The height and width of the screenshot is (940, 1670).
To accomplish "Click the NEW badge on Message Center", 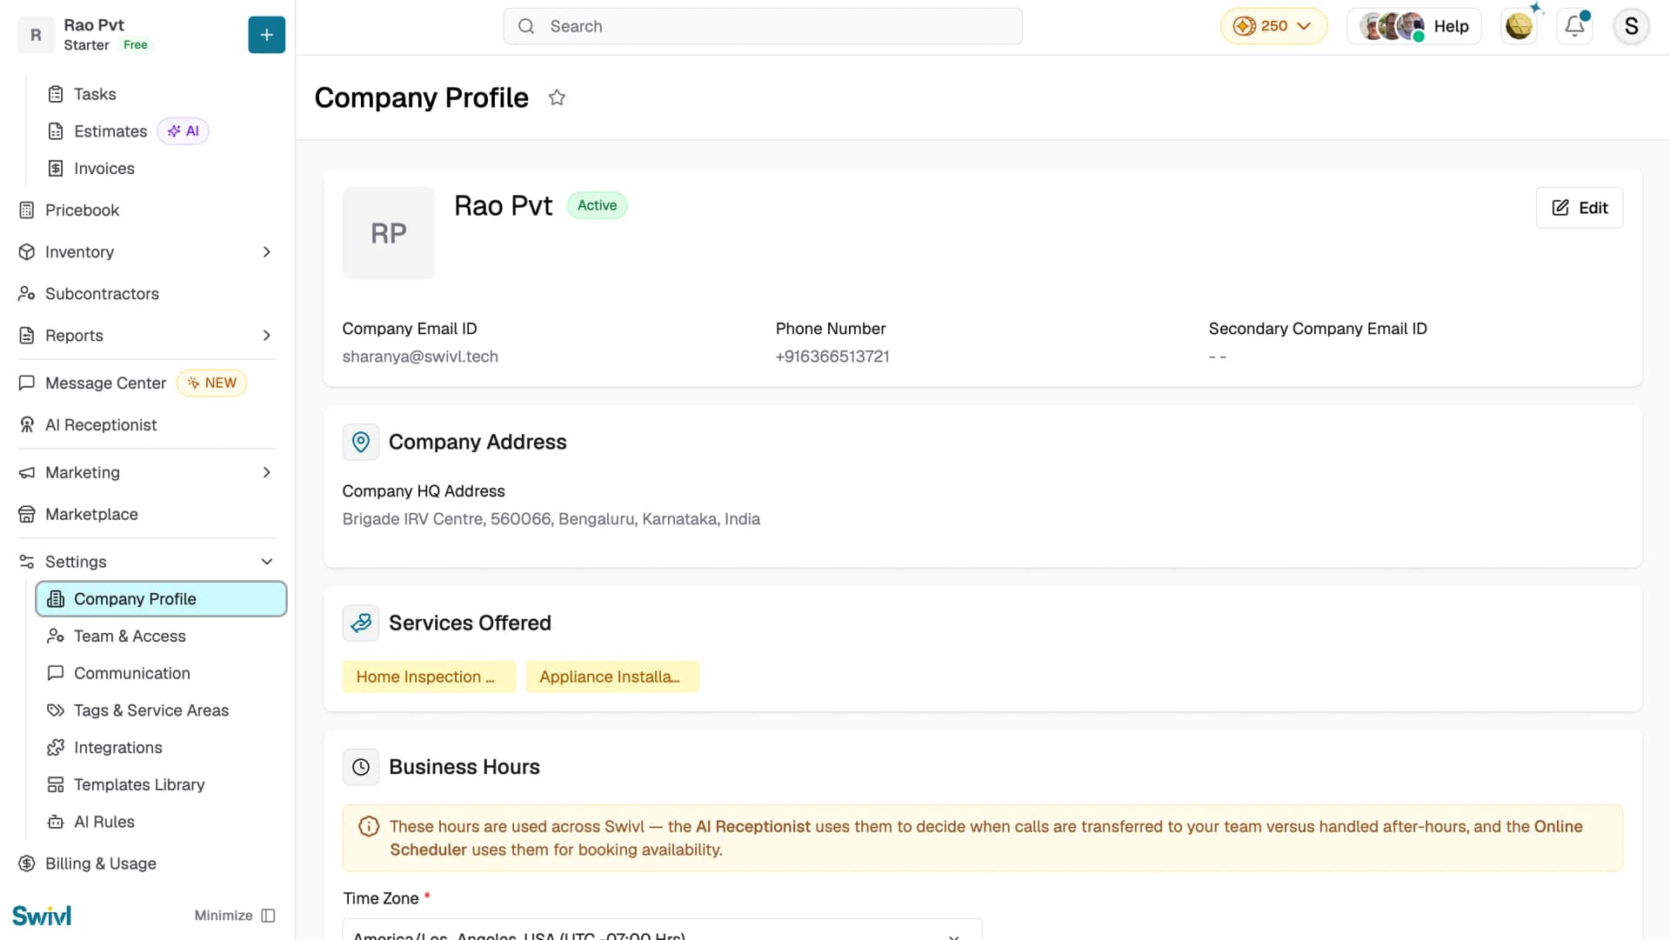I will pos(212,383).
